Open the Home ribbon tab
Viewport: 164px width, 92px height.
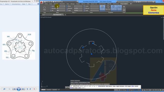[46, 4]
